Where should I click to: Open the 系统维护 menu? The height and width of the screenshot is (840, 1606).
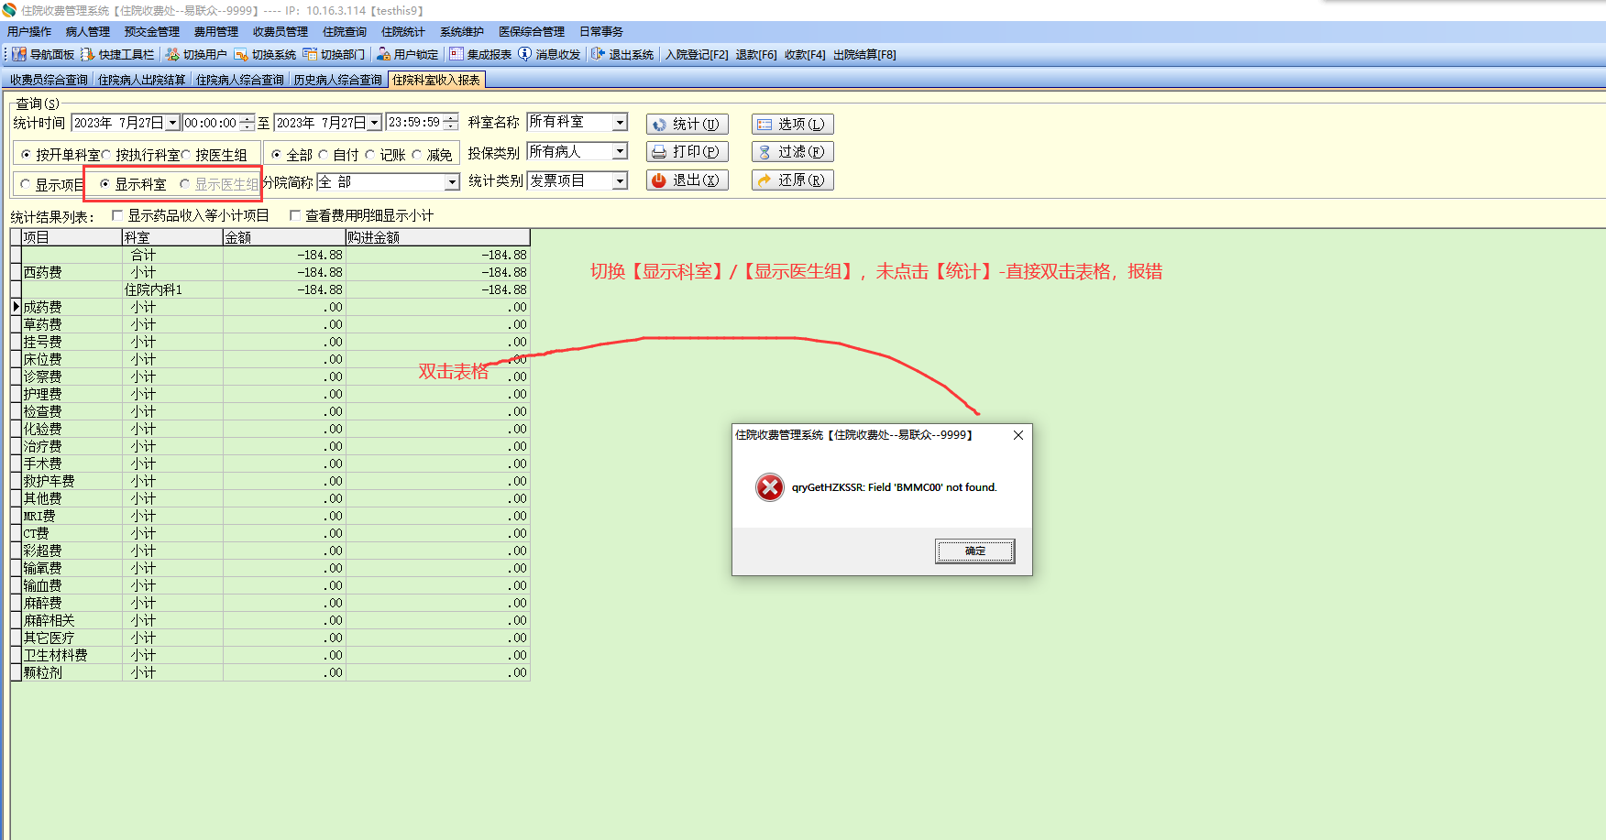pyautogui.click(x=462, y=32)
